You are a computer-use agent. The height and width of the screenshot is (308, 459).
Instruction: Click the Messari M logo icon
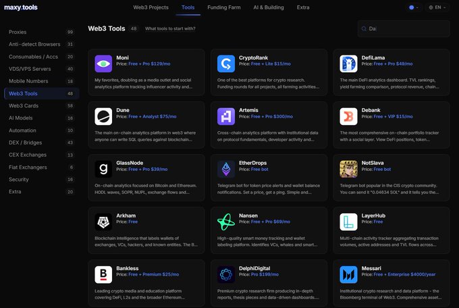pyautogui.click(x=348, y=275)
